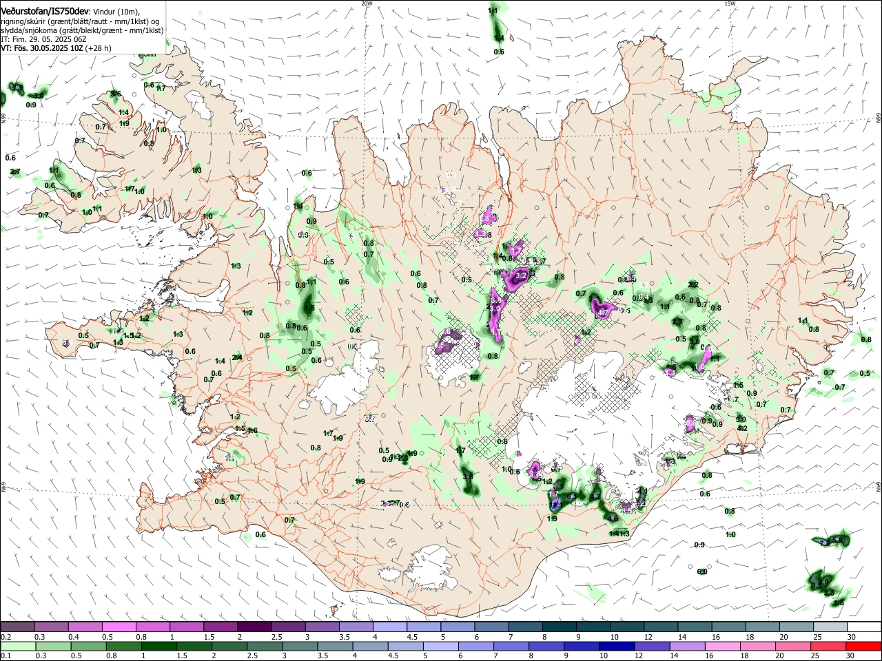Select the bright pink top-row swatch from 0.5 to 0.8
The height and width of the screenshot is (661, 882).
(119, 627)
